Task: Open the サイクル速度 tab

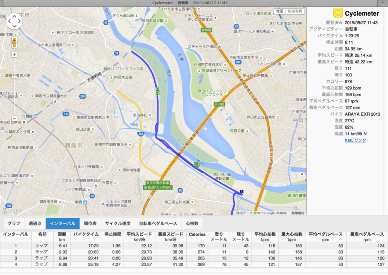Action: [x=118, y=223]
